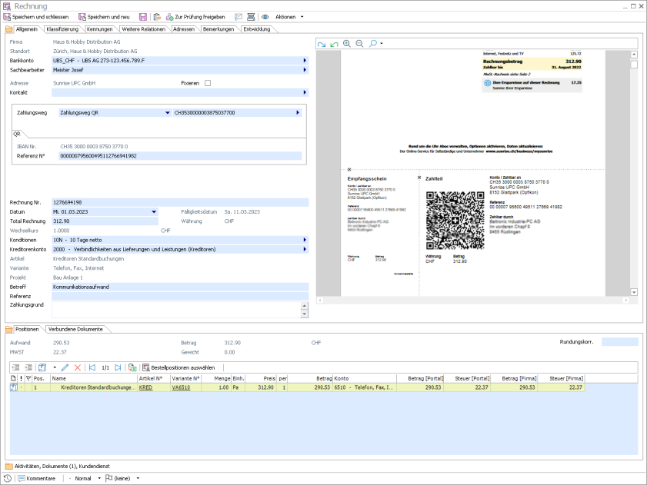Click the envelope email icon in toolbar
The image size is (647, 485).
[238, 16]
